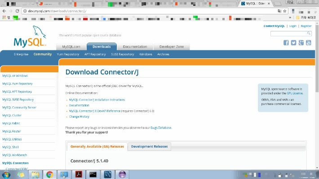The width and height of the screenshot is (319, 179).
Task: Open the MySQL Facebook page icon
Action: [286, 43]
